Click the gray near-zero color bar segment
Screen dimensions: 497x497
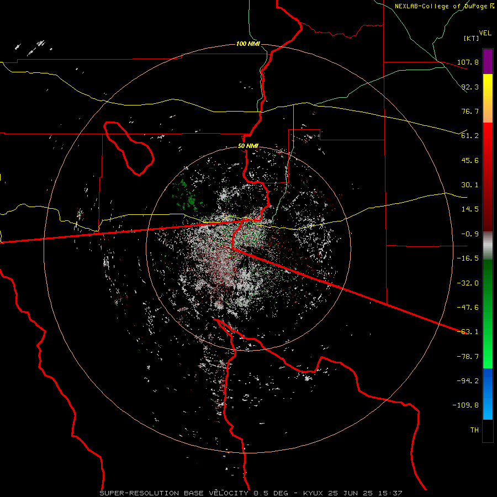pos(488,246)
